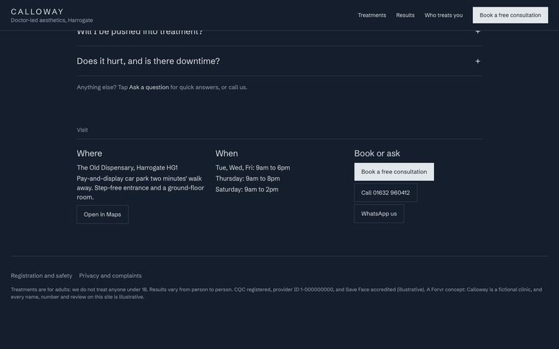Open the Results nav item

coord(405,15)
